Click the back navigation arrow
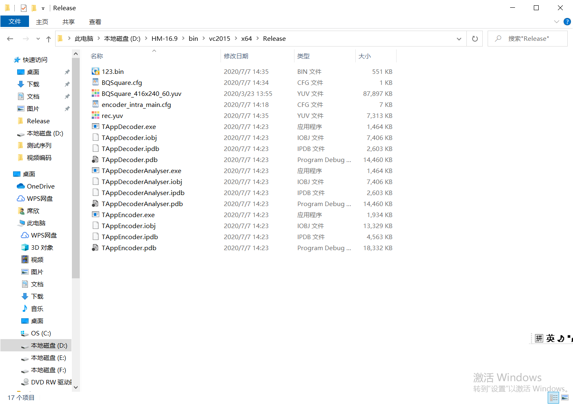Screen dimensions: 573x404 tap(10, 38)
